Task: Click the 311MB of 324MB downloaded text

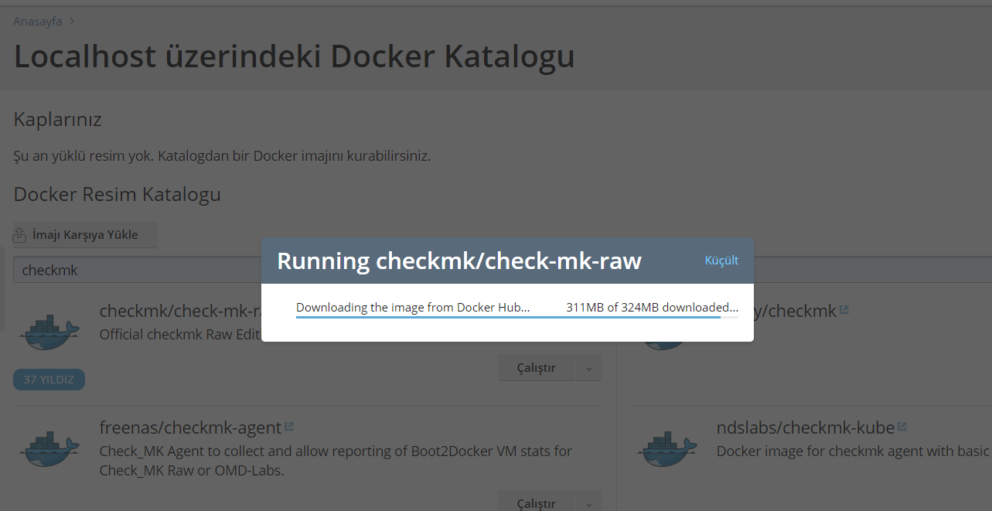Action: tap(652, 307)
